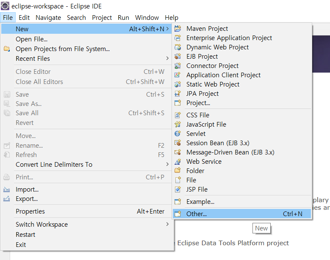The image size is (330, 260).
Task: Click the Enterprise Application Project icon
Action: (177, 38)
